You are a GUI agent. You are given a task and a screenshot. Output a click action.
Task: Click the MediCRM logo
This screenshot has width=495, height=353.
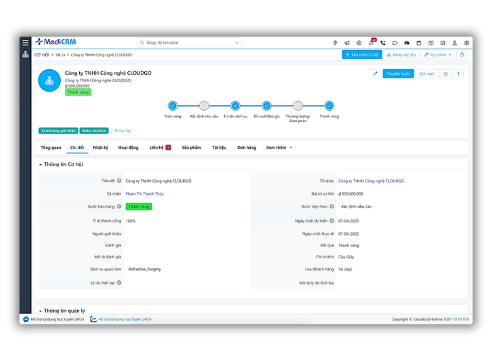56,42
